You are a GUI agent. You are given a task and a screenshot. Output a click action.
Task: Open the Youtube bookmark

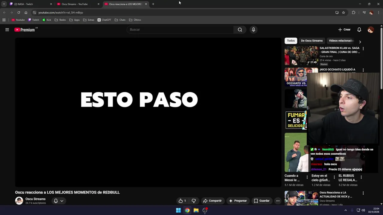click(18, 20)
